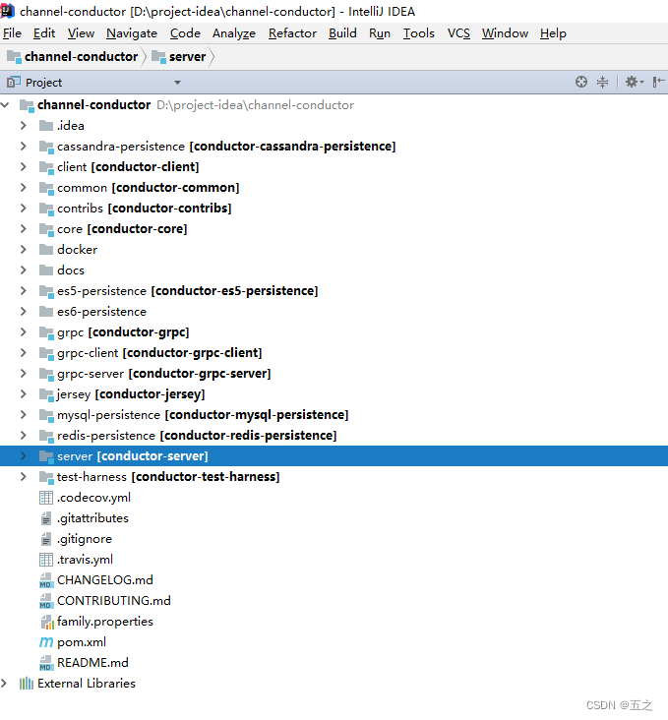Click channel-conductor in the breadcrumb bar
The height and width of the screenshot is (720, 668).
[x=82, y=56]
